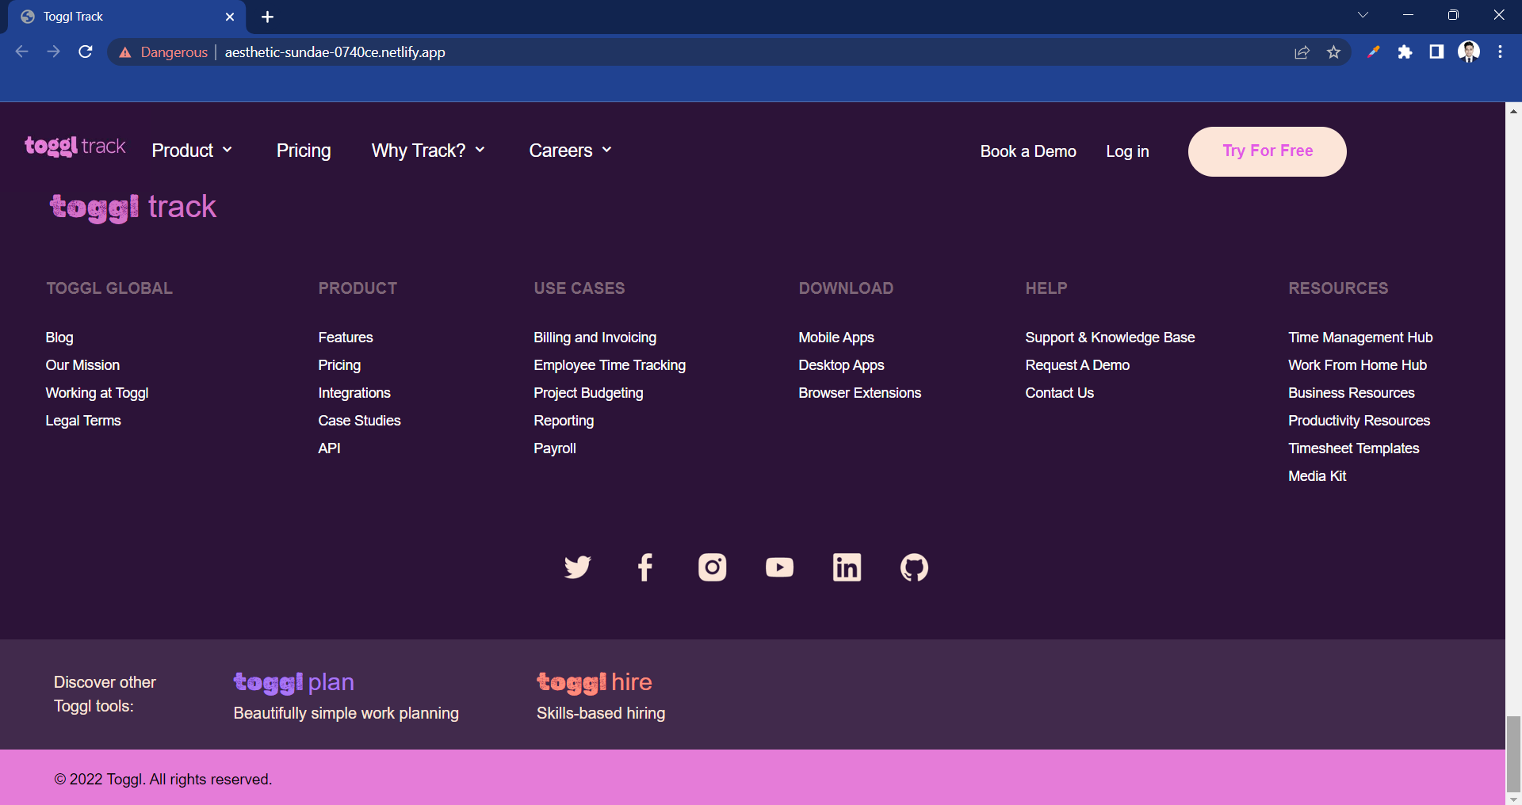Viewport: 1522px width, 805px height.
Task: Open the Facebook social icon
Action: pos(645,567)
